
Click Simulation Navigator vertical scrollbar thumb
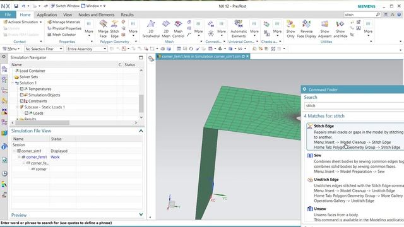tap(141, 103)
